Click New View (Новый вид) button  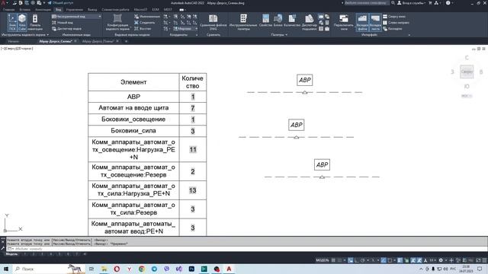[x=63, y=23]
